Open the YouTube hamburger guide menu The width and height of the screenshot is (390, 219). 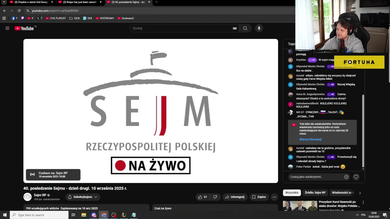pos(7,28)
